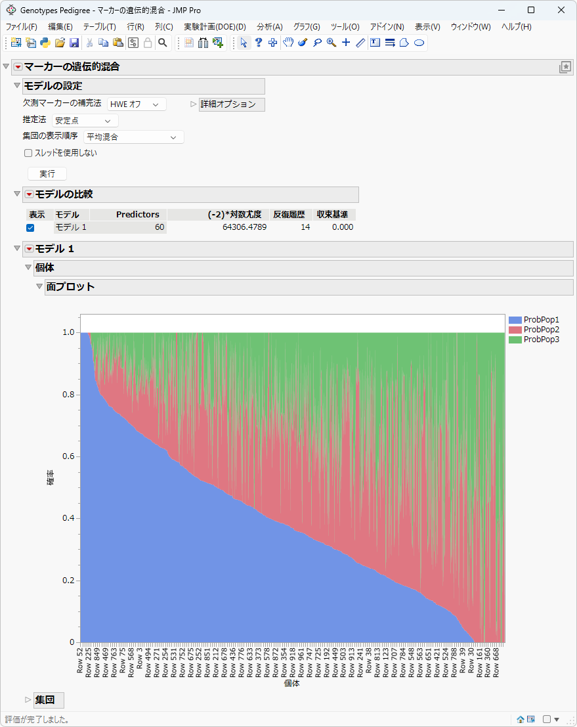Image resolution: width=577 pixels, height=727 pixels.
Task: Click the New Data Table toolbar icon
Action: [16, 43]
